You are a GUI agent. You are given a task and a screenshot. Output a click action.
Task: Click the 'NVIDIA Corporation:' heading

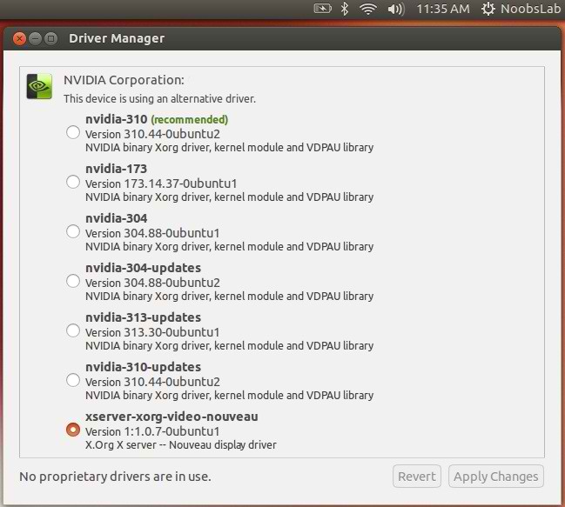pyautogui.click(x=124, y=80)
